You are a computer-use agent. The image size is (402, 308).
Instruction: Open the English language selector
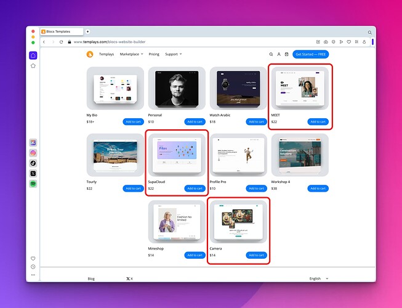pos(317,278)
